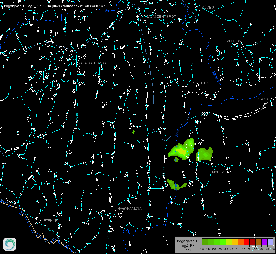Viewport: 276px width, 254px height.
Task: Select the 50–55 dBZ dark red legend swatch
Action: [x=253, y=242]
